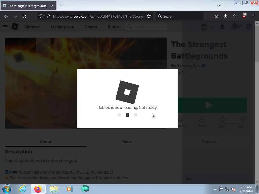The image size is (259, 194).
Task: Open the Roblox avatar profile icon
Action: tap(204, 27)
